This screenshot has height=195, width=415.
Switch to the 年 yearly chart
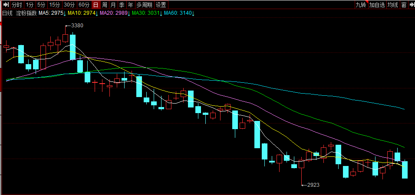point(131,4)
